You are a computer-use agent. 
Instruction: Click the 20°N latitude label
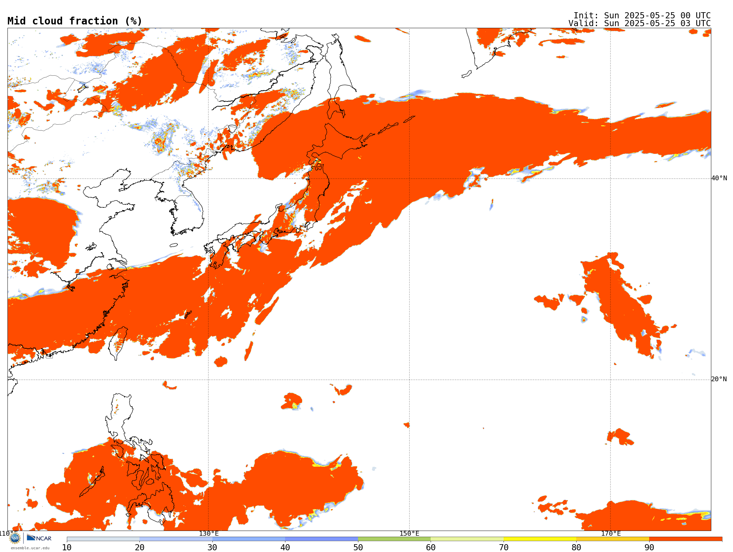click(x=719, y=379)
